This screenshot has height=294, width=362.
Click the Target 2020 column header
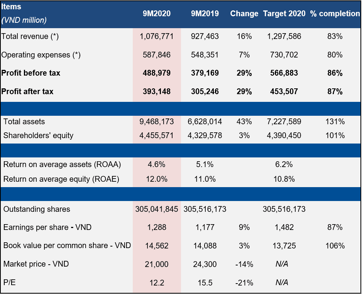tap(284, 14)
